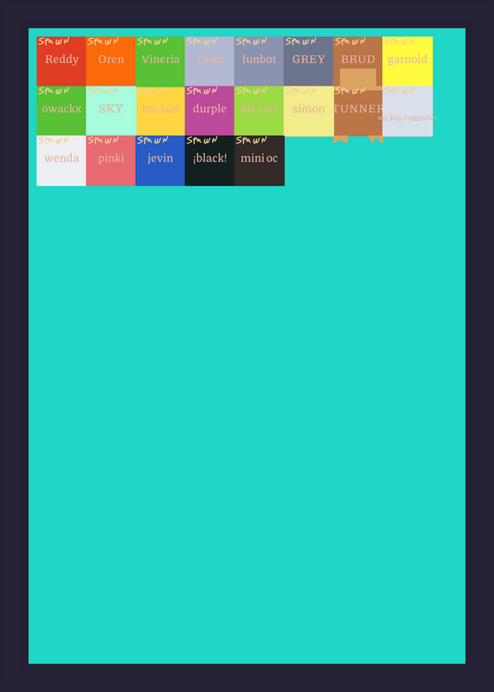The height and width of the screenshot is (692, 494).
Task: Select the TUNNER spawn tile
Action: tap(358, 111)
